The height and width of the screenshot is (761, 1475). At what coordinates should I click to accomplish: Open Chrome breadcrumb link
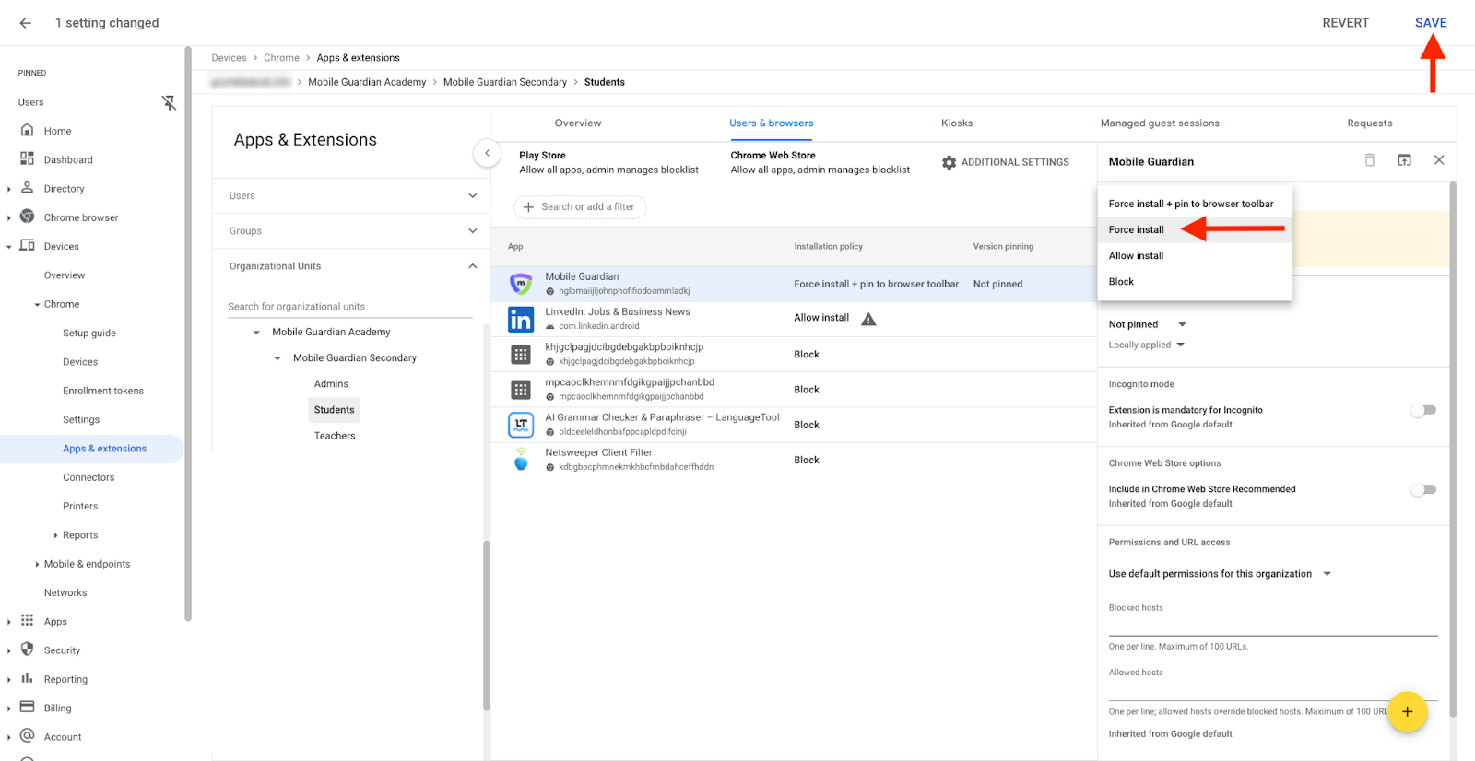(x=281, y=58)
